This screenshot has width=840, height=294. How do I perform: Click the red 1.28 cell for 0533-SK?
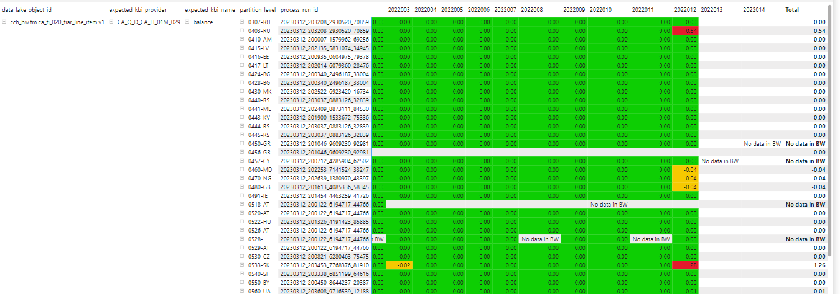pyautogui.click(x=686, y=265)
